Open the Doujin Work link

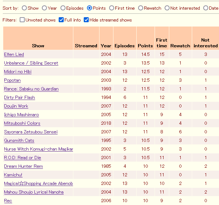(x=16, y=106)
